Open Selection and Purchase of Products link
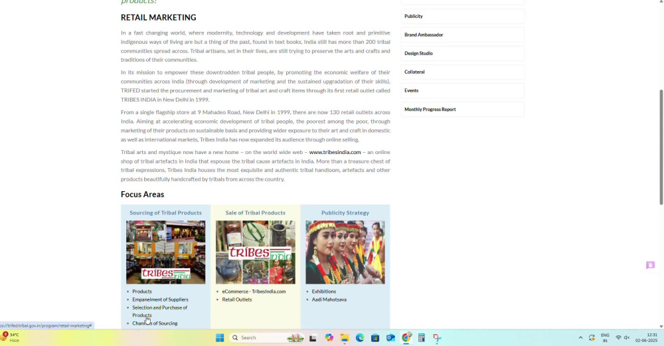This screenshot has width=664, height=346. pyautogui.click(x=159, y=311)
